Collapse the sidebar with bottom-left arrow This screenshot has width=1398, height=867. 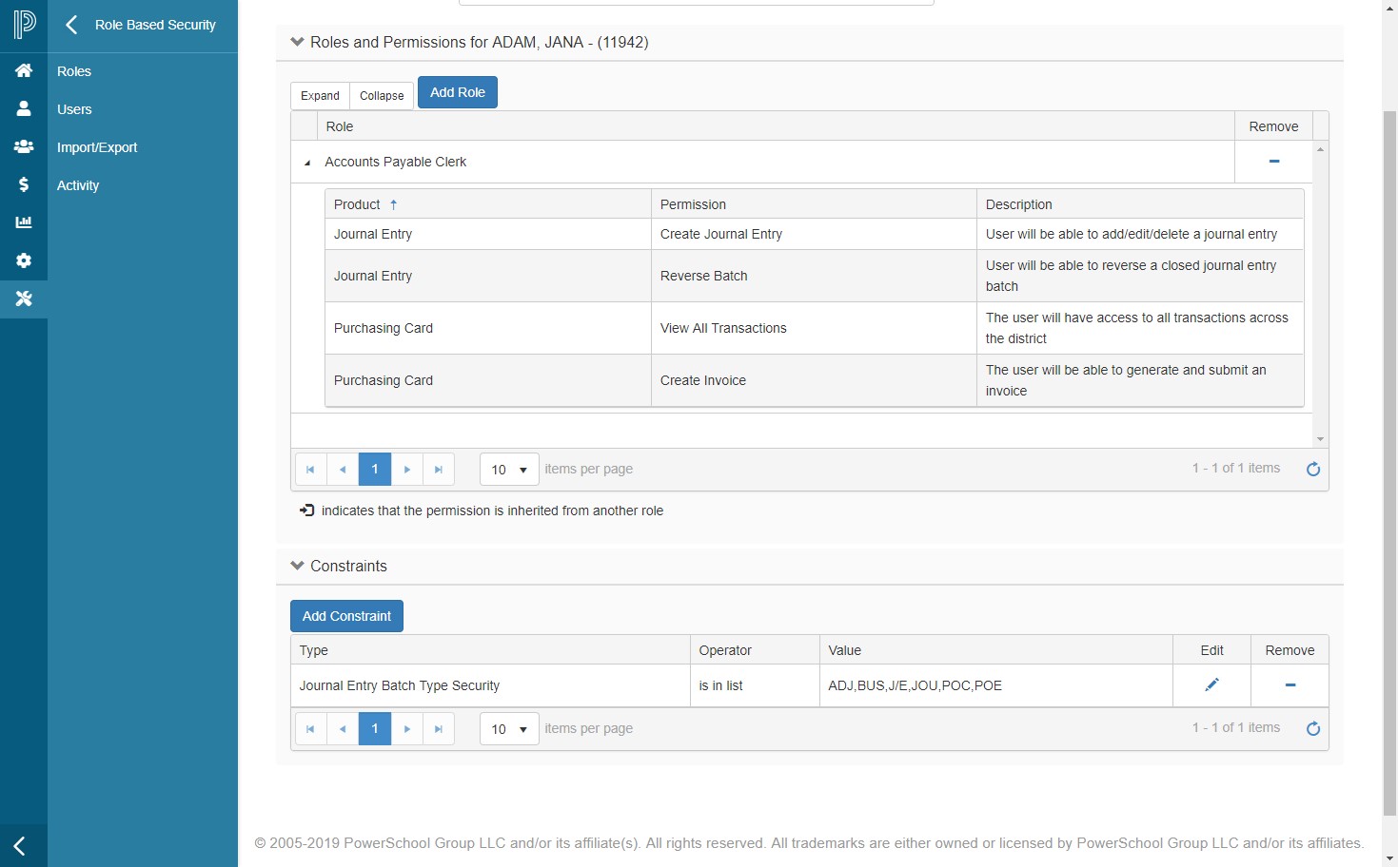click(20, 845)
